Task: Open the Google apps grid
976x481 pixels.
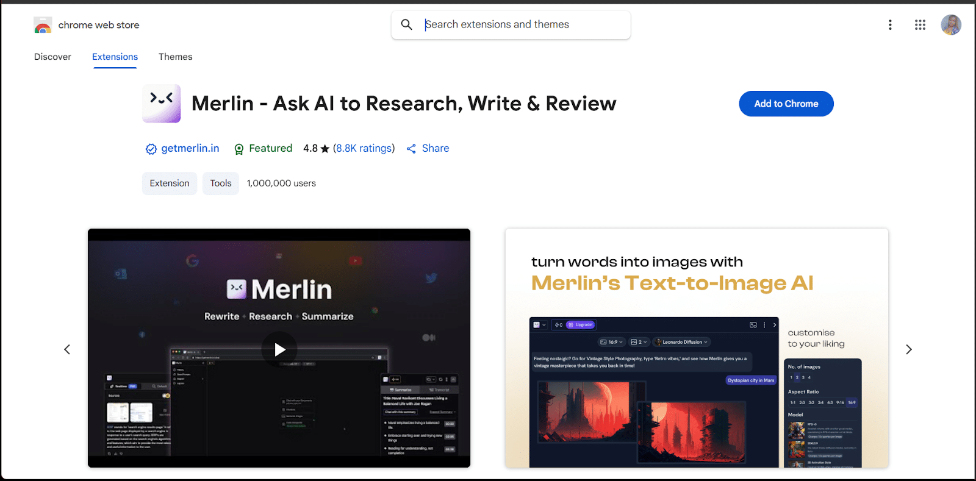Action: point(920,25)
